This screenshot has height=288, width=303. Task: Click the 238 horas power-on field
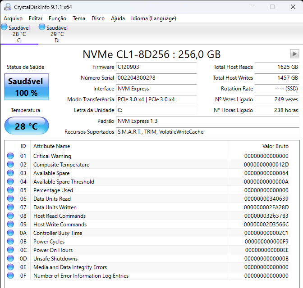(x=277, y=110)
